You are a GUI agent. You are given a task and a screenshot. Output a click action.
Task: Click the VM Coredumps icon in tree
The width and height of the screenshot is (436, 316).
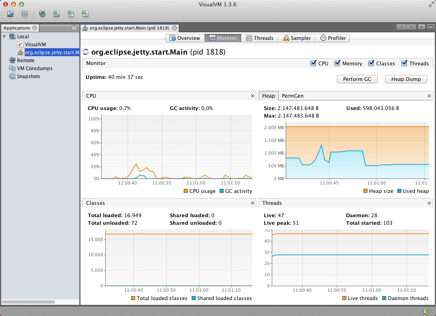click(12, 68)
